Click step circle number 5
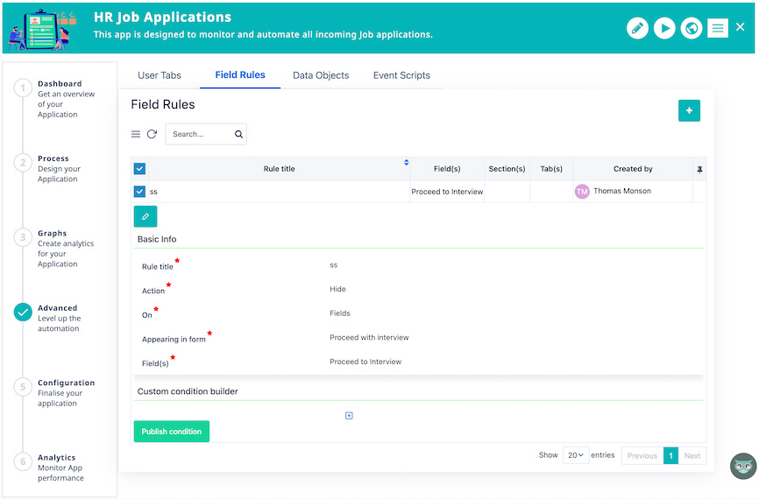 point(23,387)
